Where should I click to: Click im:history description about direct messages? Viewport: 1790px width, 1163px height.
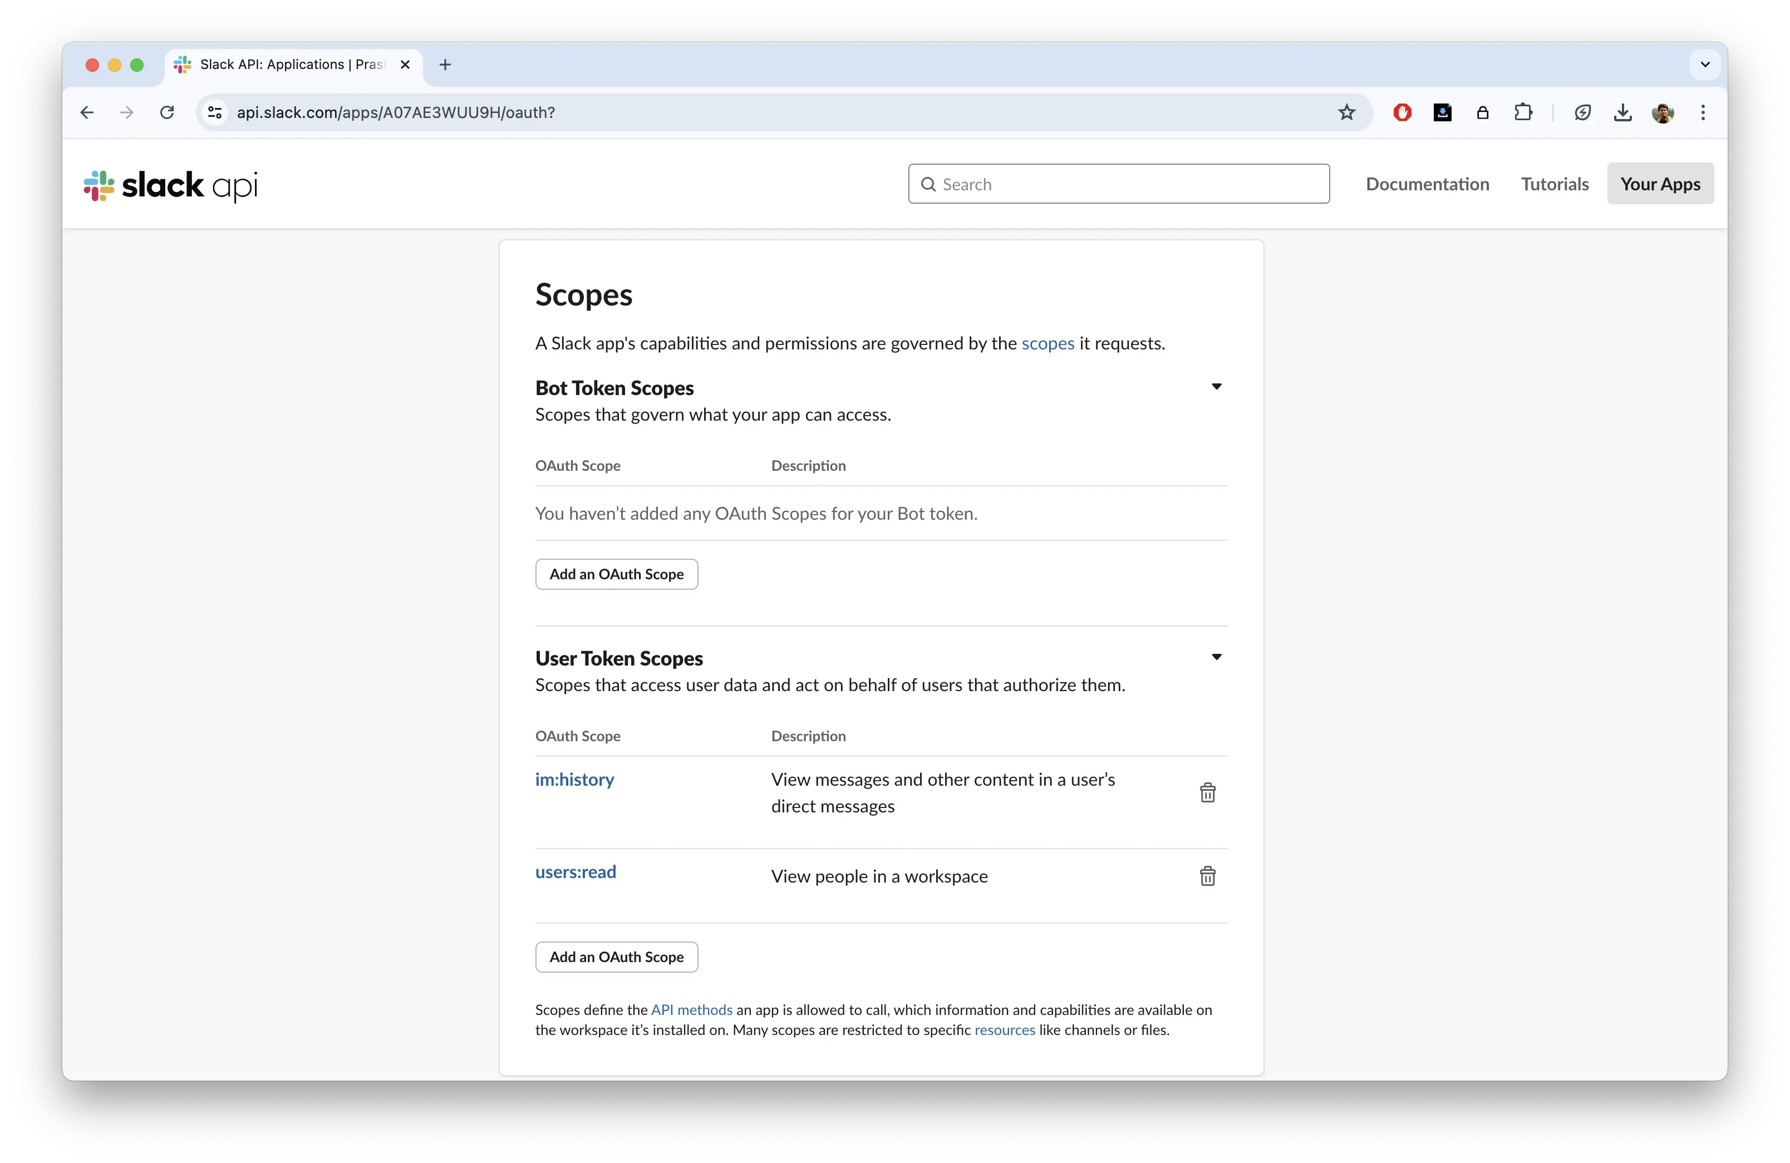[x=942, y=793]
